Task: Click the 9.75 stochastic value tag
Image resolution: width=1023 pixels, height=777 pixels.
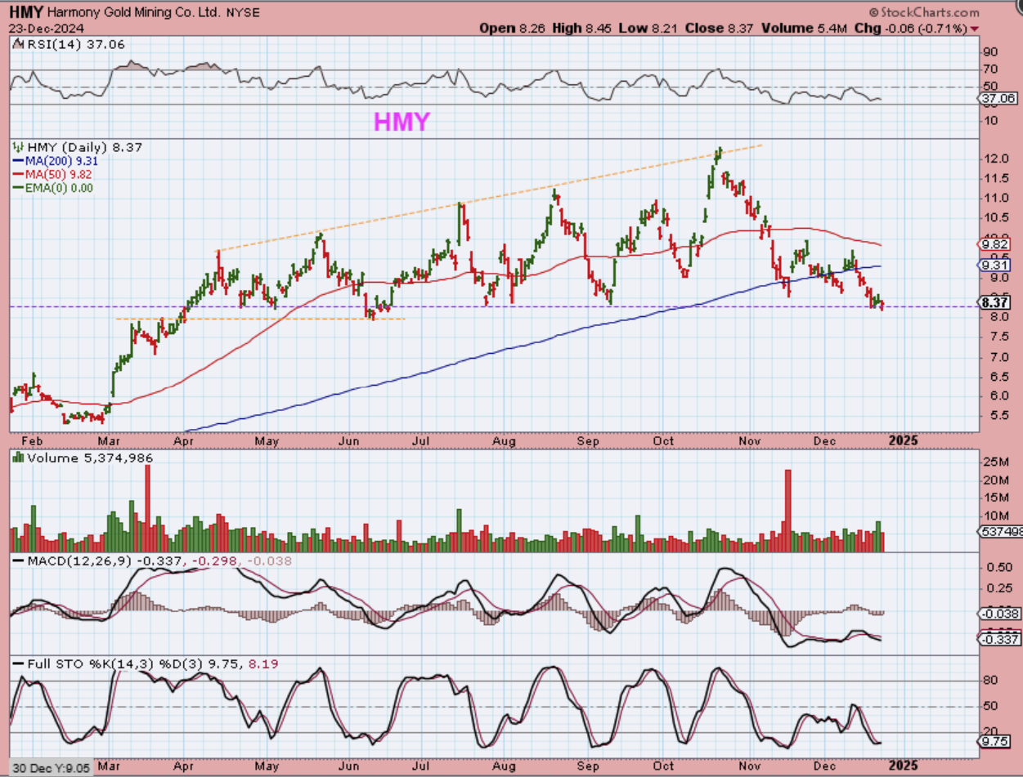Action: coord(996,741)
